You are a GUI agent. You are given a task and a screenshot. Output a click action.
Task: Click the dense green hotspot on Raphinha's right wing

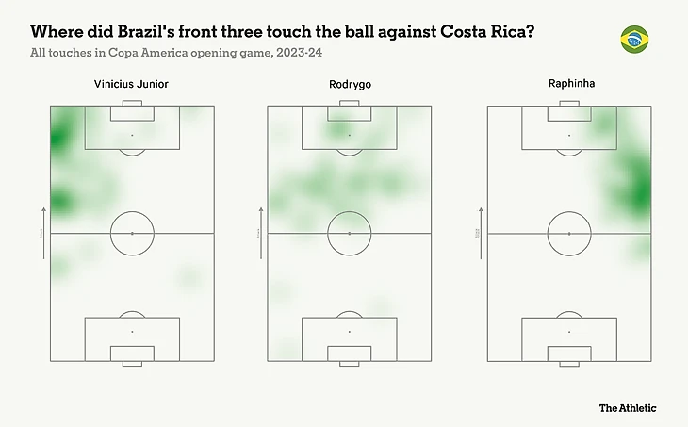click(x=641, y=194)
